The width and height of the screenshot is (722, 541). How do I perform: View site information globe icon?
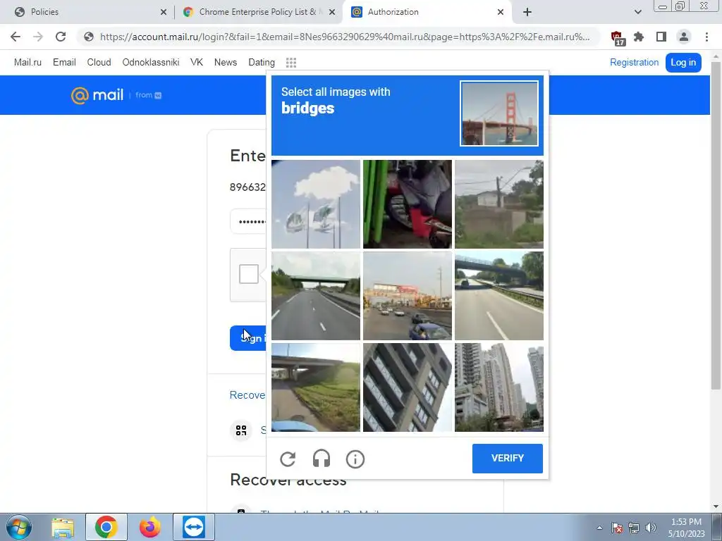pos(89,37)
